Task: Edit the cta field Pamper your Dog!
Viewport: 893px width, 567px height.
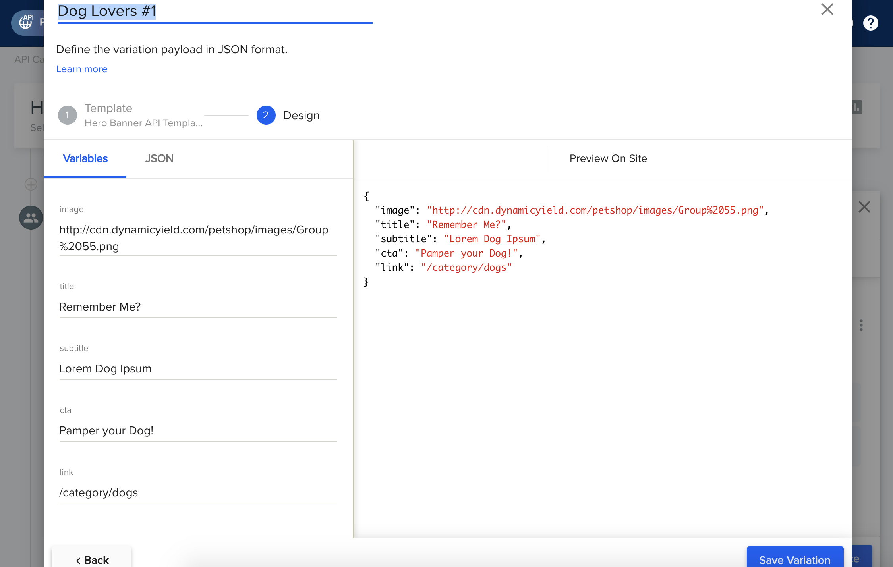Action: [x=198, y=430]
